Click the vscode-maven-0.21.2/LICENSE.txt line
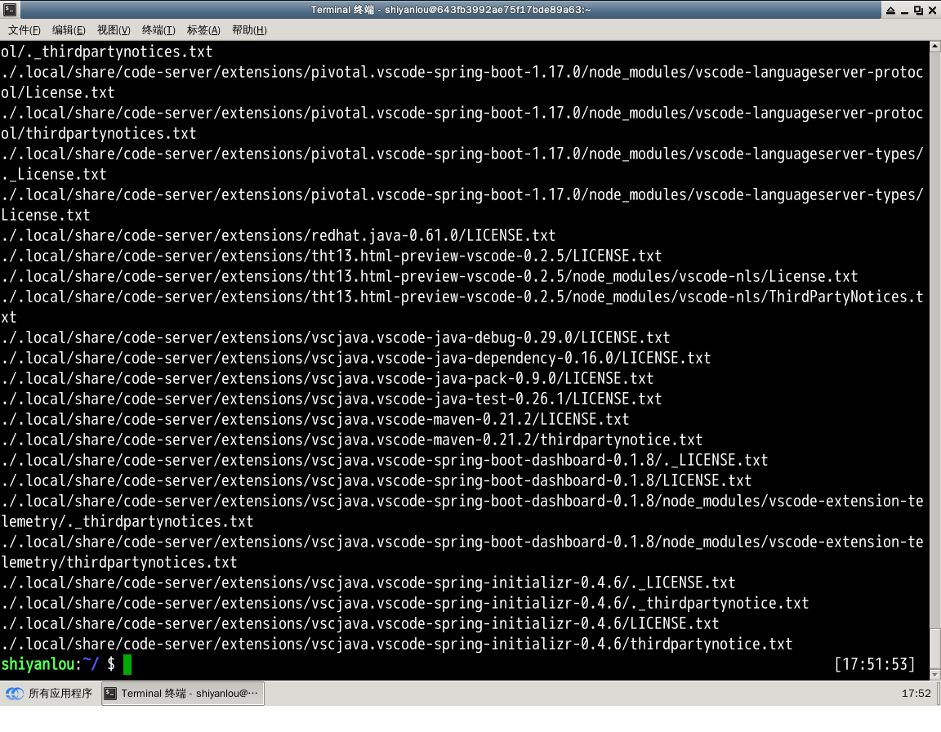941x732 pixels. coord(315,419)
